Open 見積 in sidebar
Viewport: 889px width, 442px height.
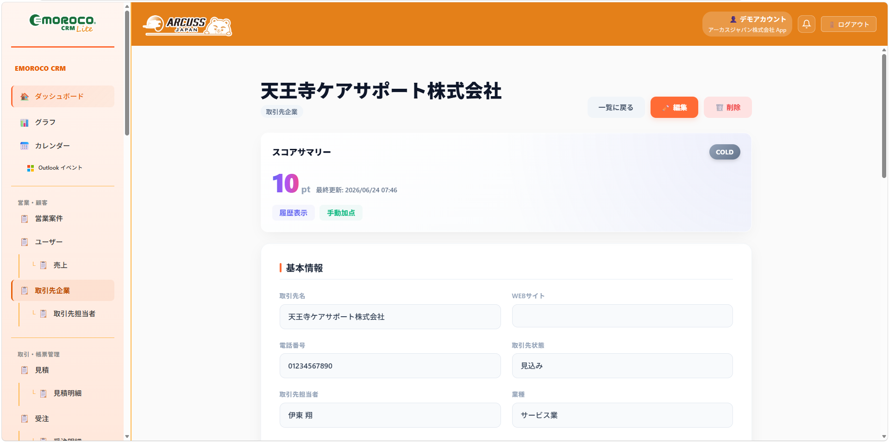pyautogui.click(x=63, y=370)
